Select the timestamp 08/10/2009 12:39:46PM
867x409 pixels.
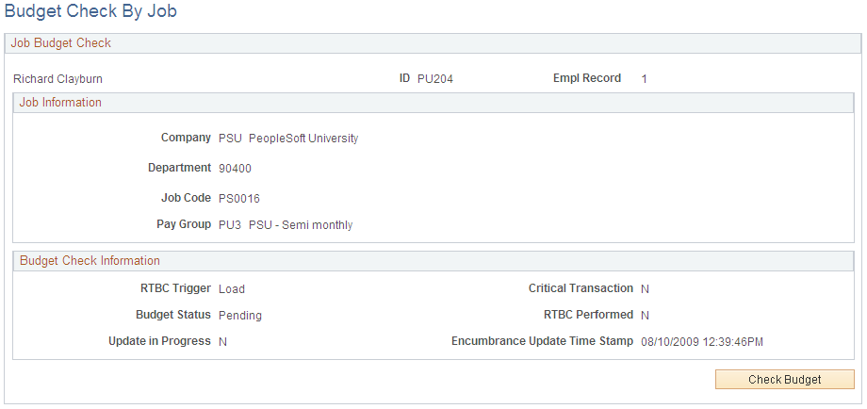(x=702, y=341)
